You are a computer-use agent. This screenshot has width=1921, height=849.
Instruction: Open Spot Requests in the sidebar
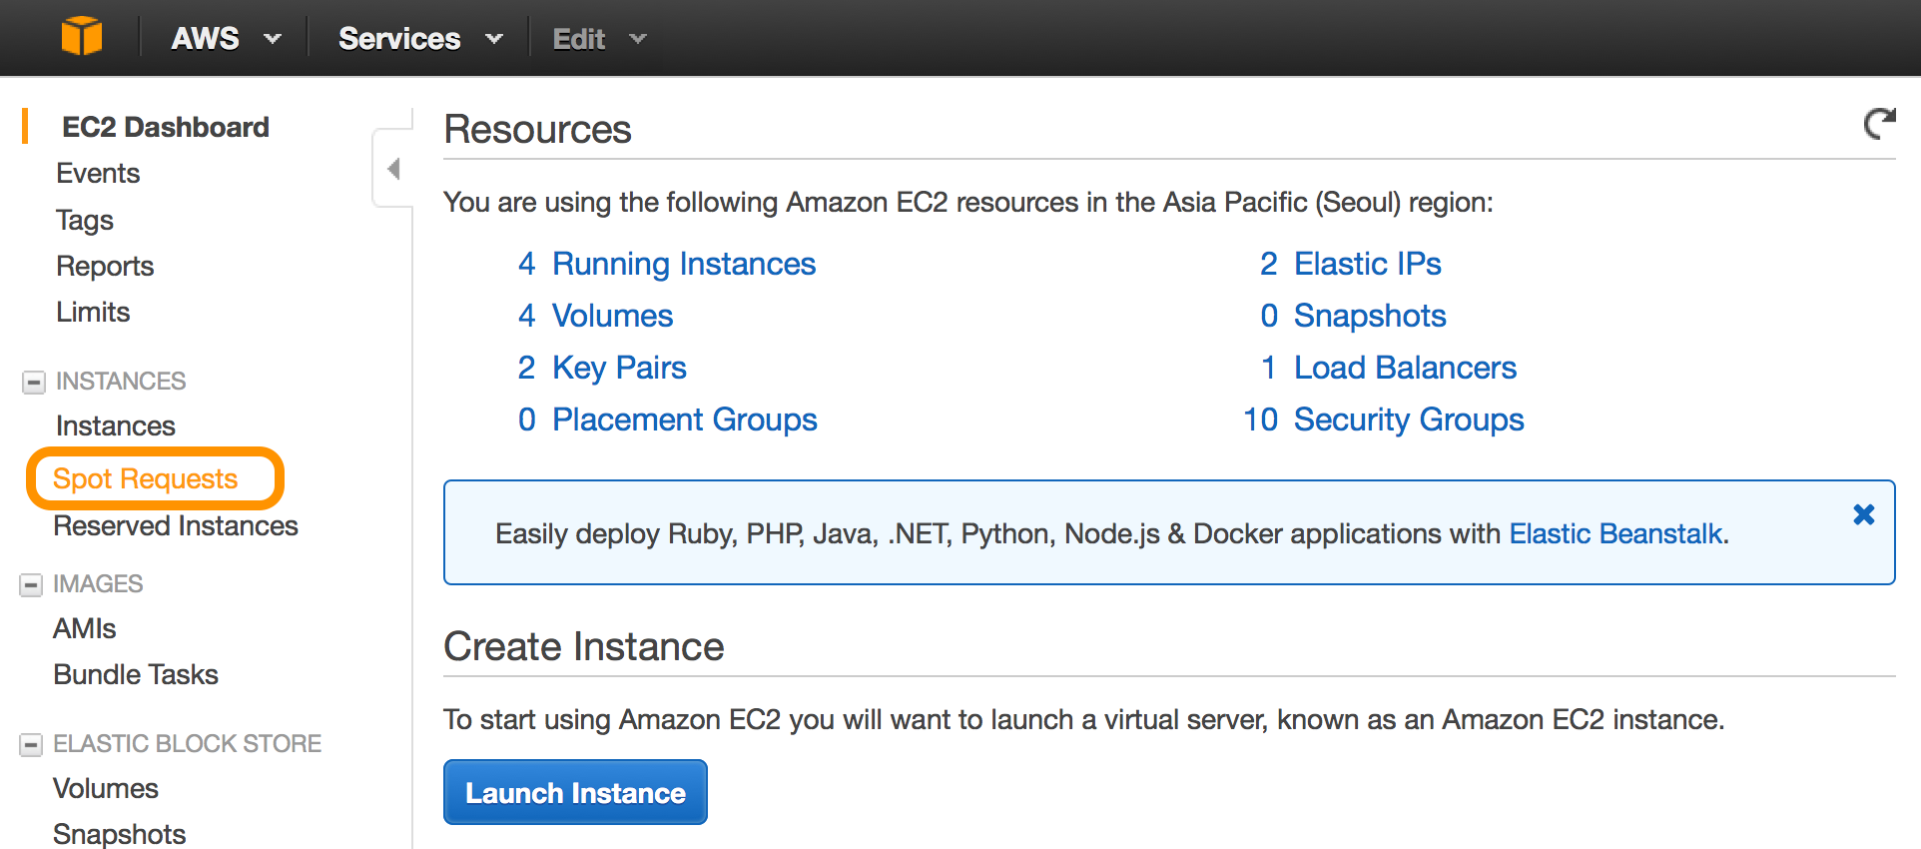point(146,478)
